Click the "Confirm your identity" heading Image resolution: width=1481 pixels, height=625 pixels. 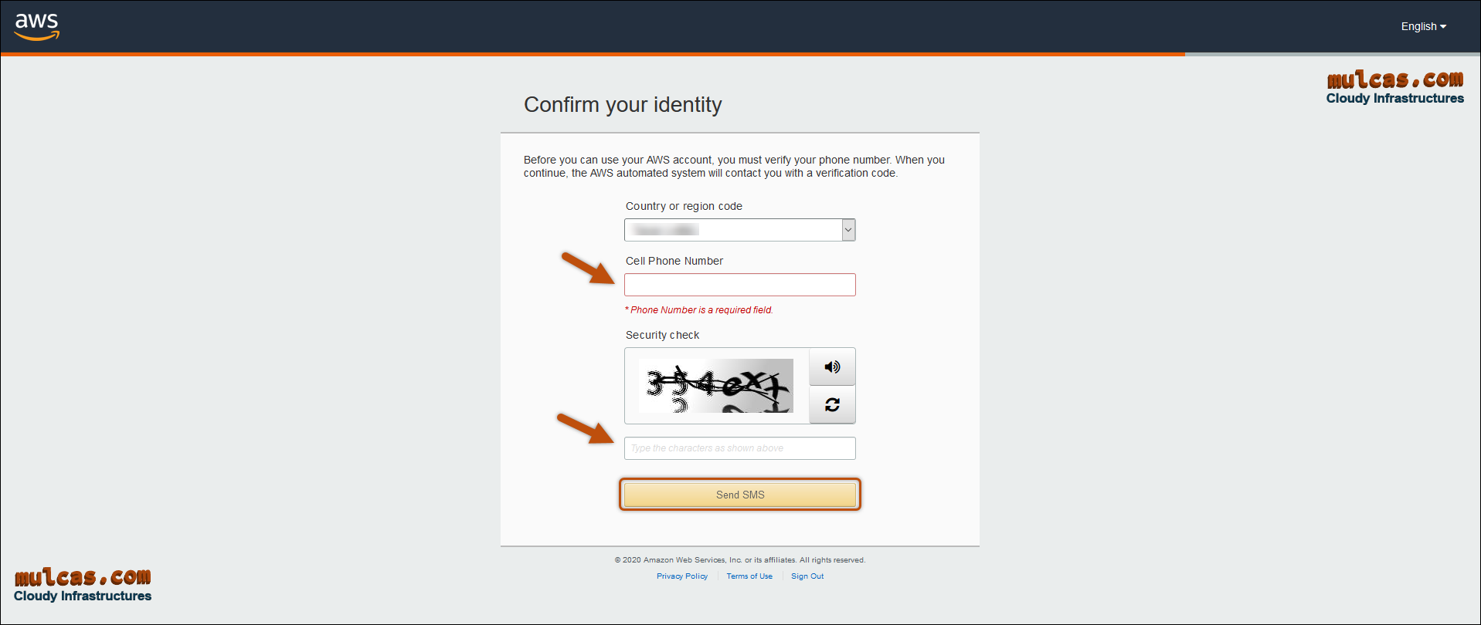coord(623,105)
